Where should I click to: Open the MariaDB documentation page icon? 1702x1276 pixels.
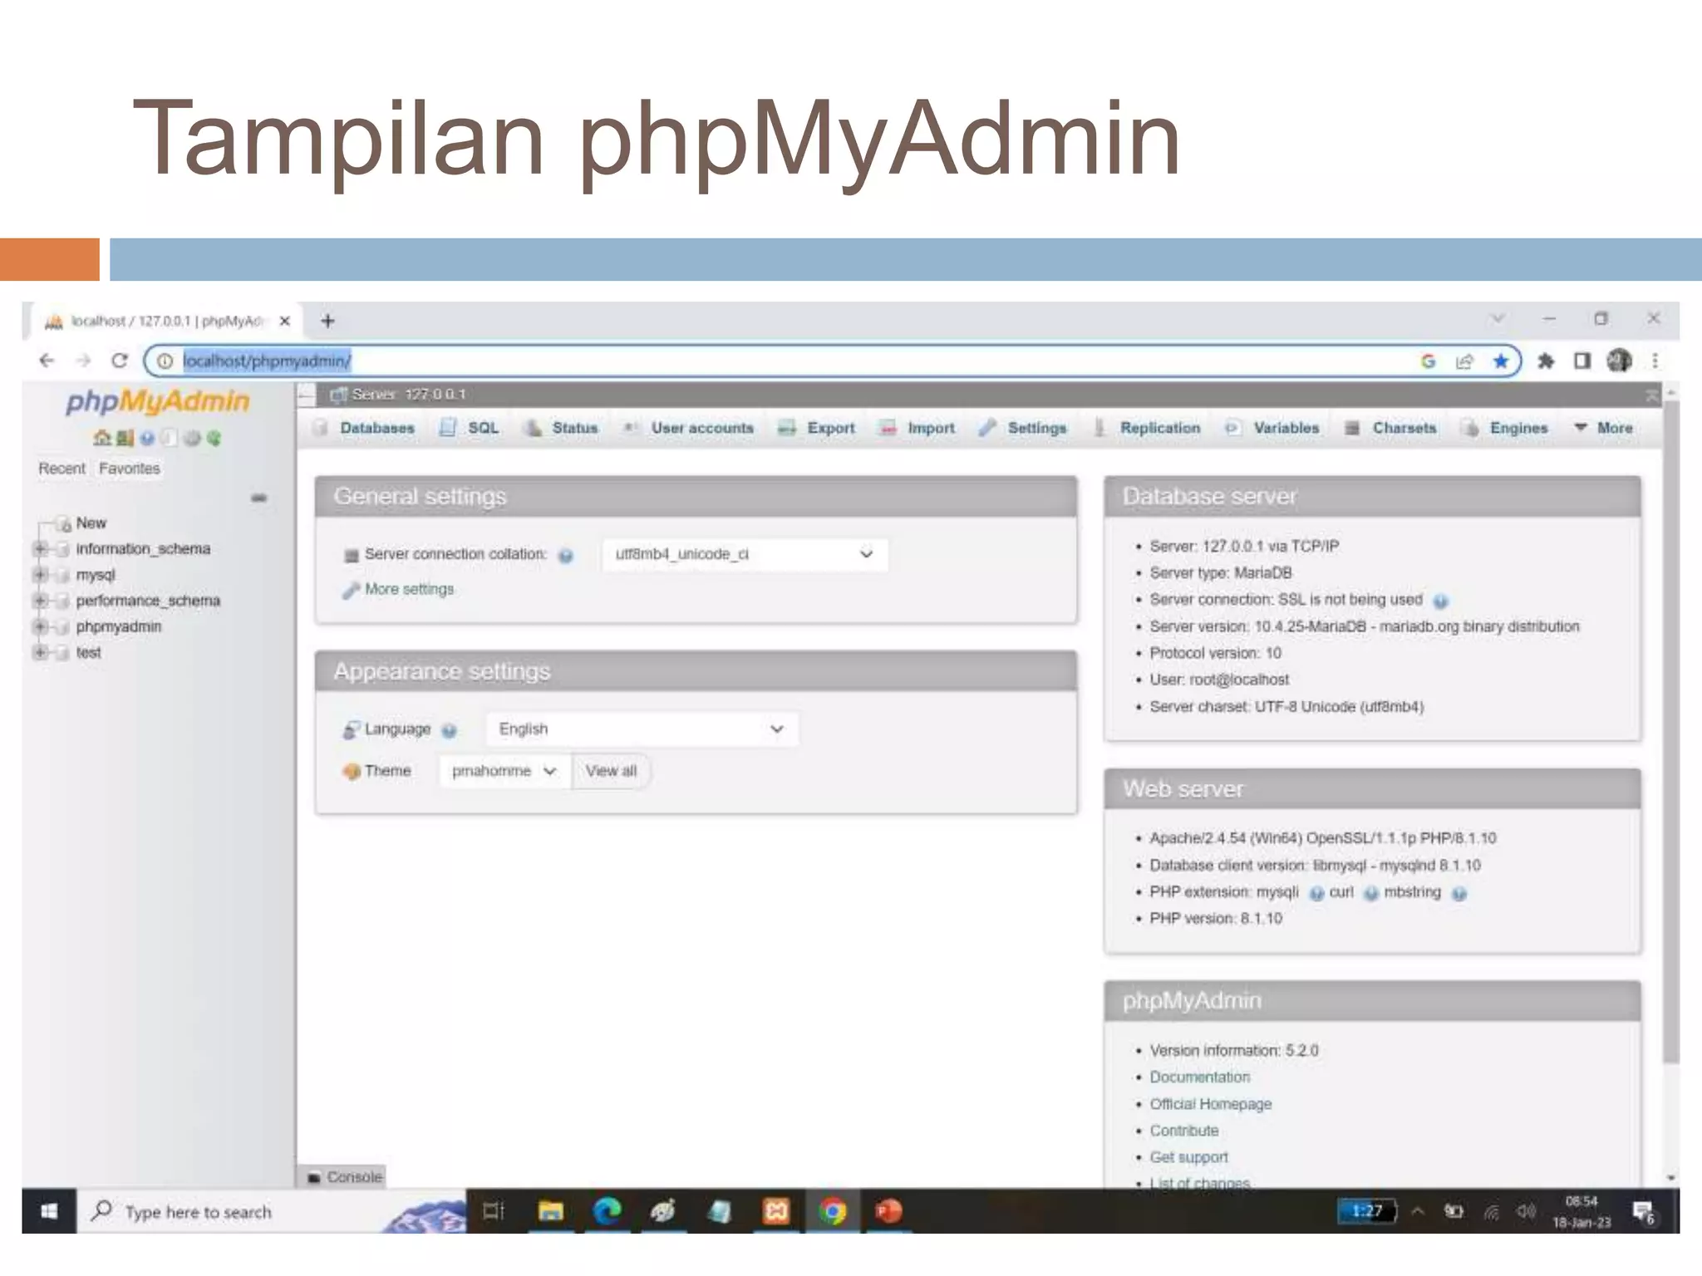click(x=170, y=438)
